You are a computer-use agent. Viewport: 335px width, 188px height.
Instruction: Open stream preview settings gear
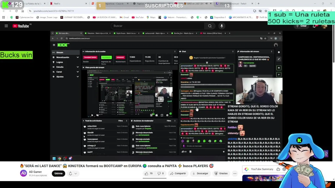pyautogui.click(x=167, y=115)
